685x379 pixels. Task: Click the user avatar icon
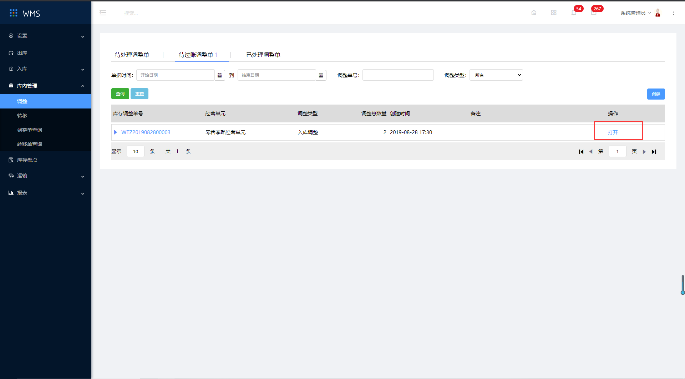[658, 12]
